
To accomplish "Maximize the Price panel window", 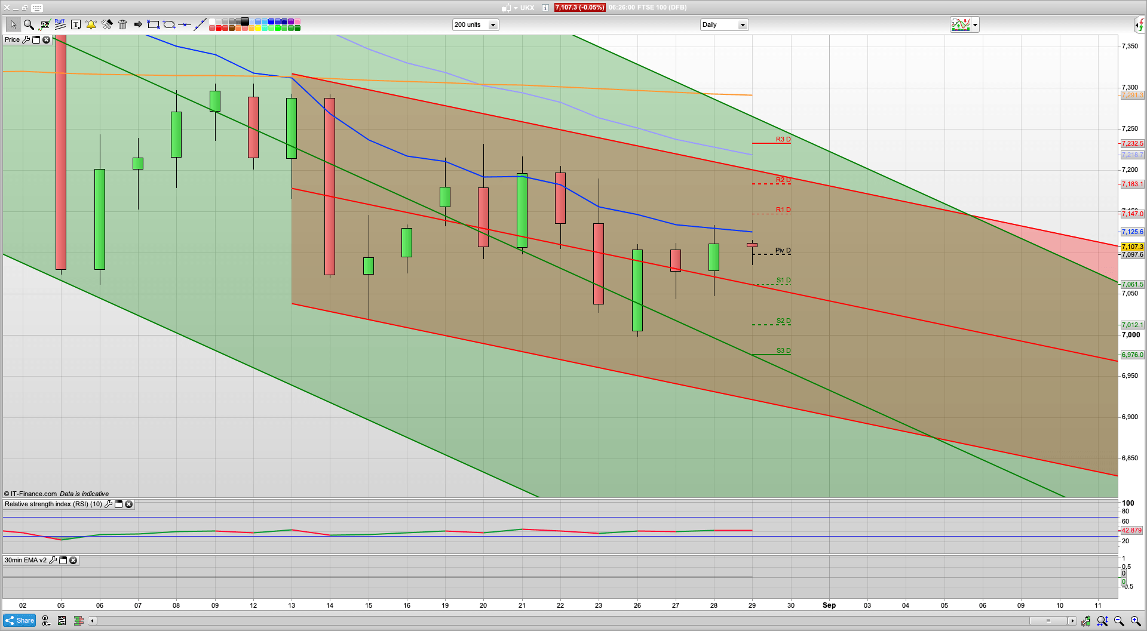I will click(x=36, y=39).
